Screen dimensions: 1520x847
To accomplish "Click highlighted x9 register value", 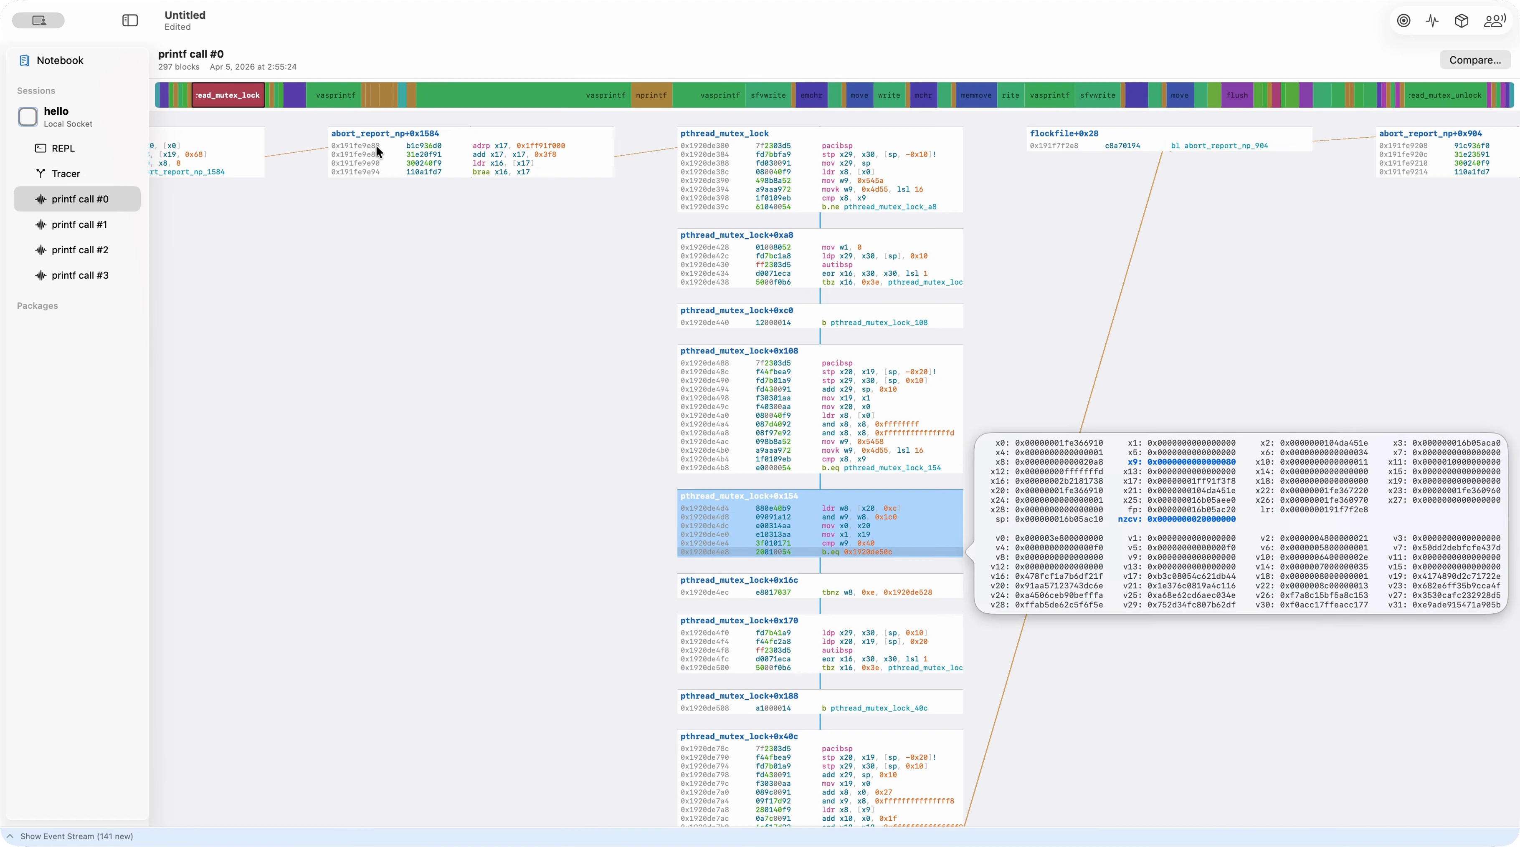I will 1191,462.
